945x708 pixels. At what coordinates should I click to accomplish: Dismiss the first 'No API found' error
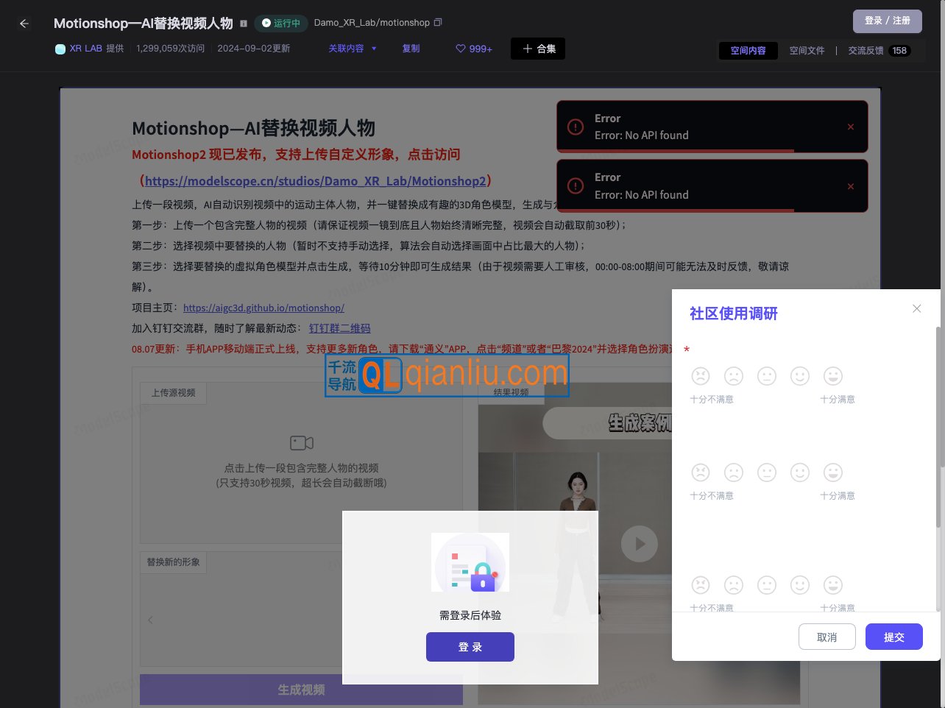850,127
